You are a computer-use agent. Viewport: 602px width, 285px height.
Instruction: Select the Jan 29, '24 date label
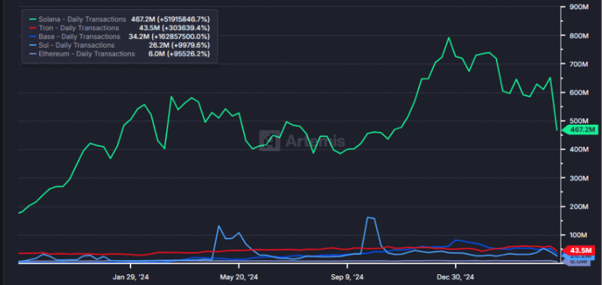(131, 276)
